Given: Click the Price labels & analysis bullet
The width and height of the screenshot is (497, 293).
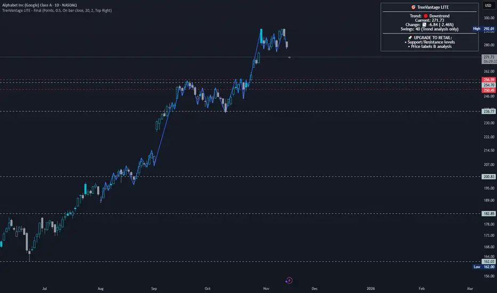Looking at the screenshot, I should tap(429, 46).
